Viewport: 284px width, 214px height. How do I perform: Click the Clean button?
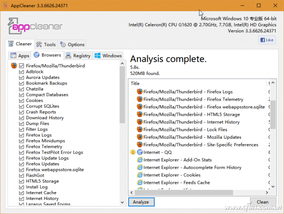coord(263,202)
